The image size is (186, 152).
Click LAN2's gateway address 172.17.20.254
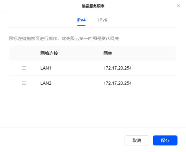(x=117, y=83)
